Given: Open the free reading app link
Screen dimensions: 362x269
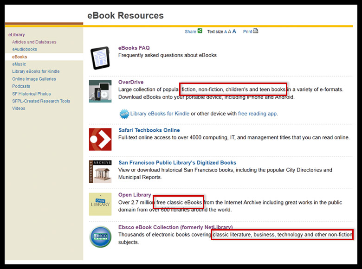Looking at the screenshot, I should point(258,114).
